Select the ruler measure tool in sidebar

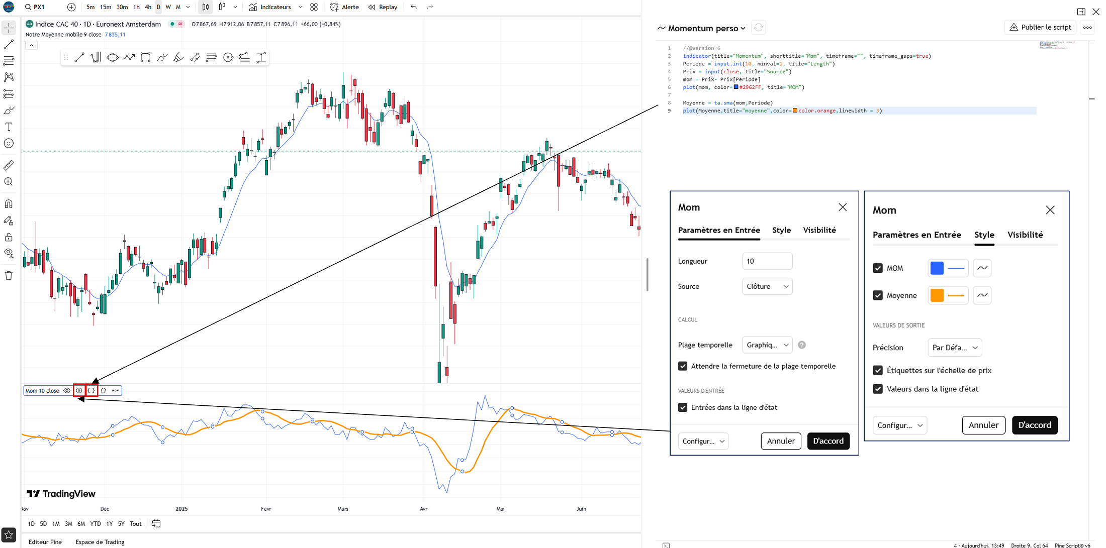click(x=9, y=165)
